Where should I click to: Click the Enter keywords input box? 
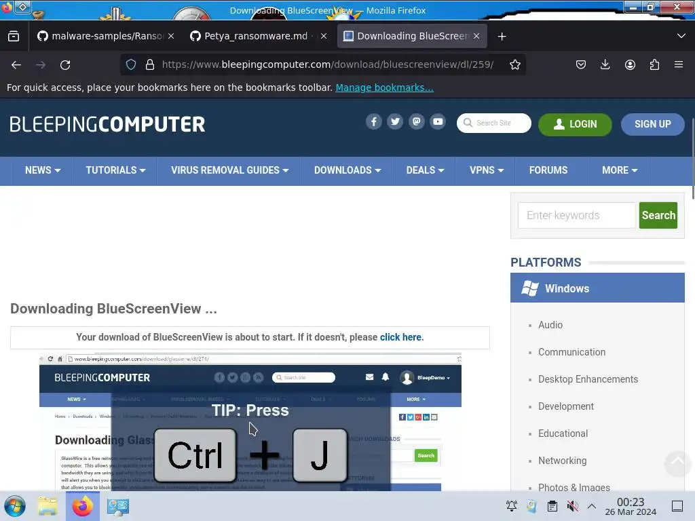pos(577,215)
